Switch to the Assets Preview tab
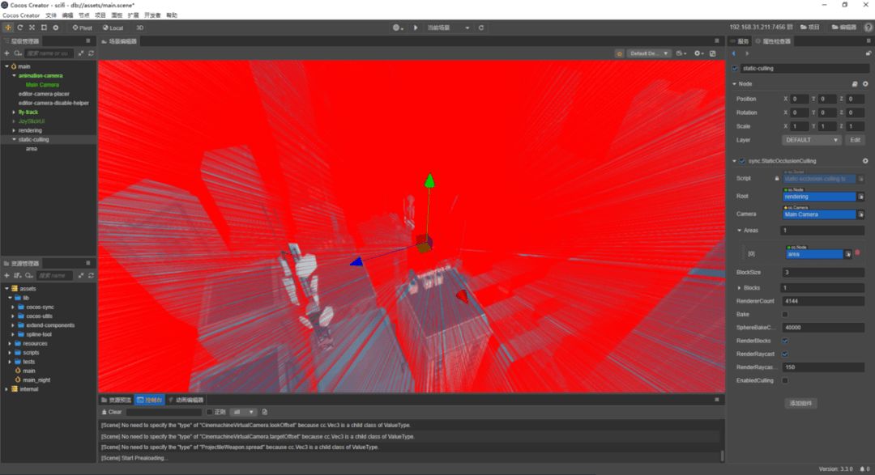 click(116, 400)
